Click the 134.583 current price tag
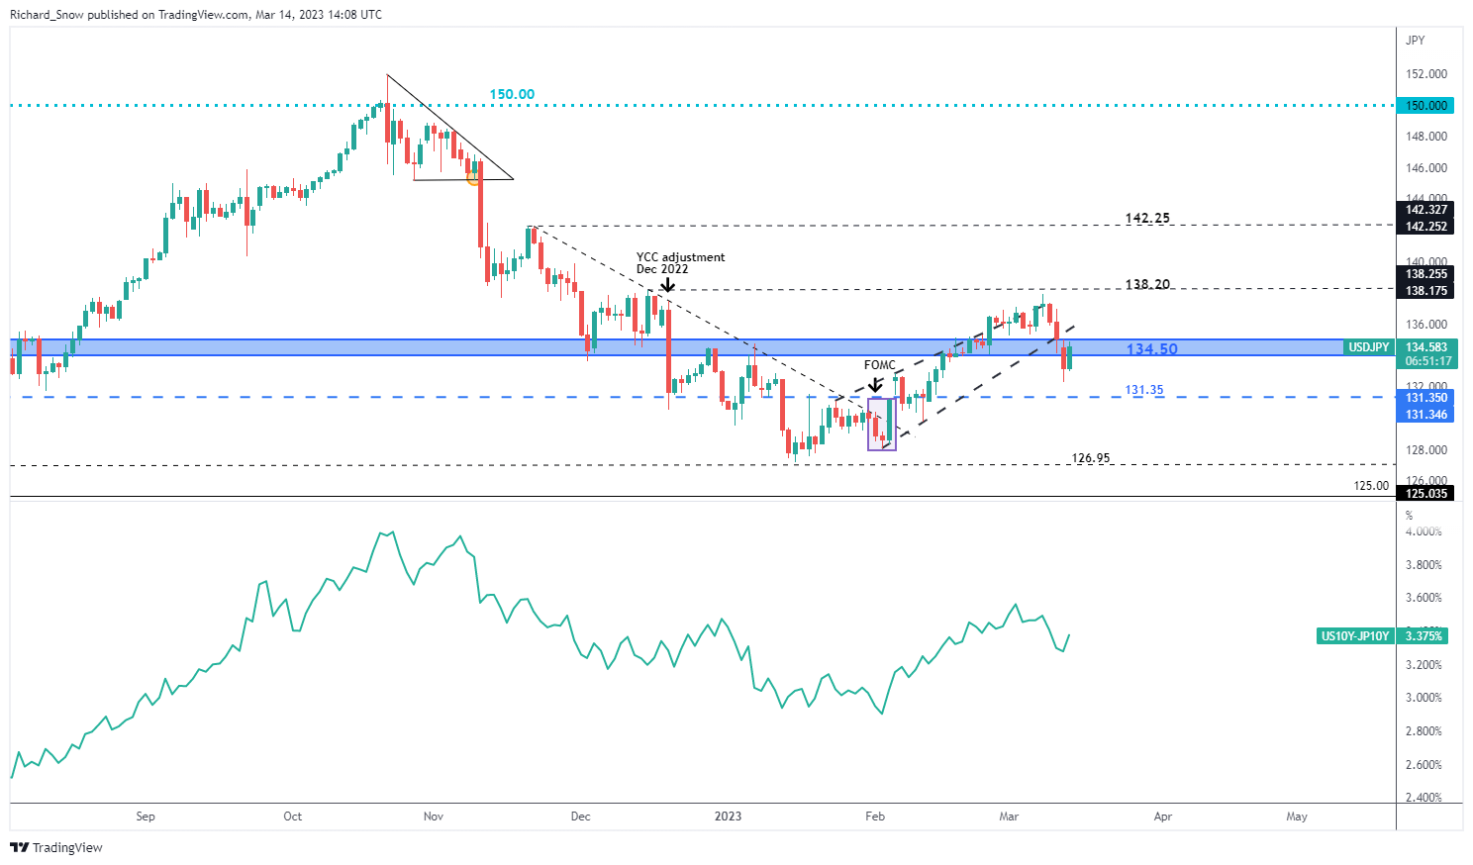The image size is (1473, 865). click(1425, 347)
